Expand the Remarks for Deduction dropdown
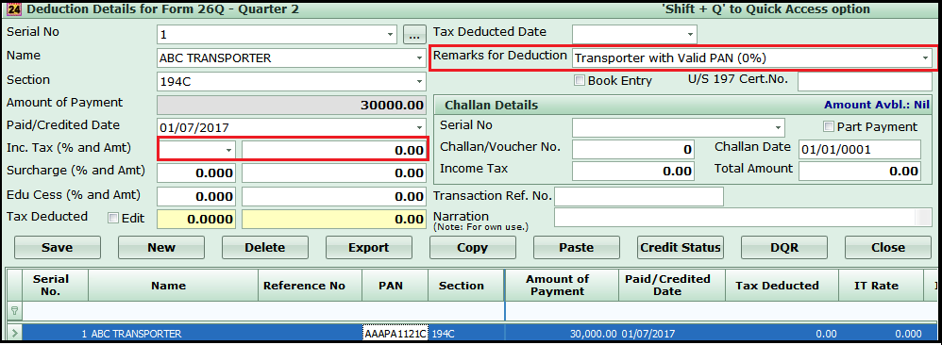The image size is (942, 345). [925, 58]
